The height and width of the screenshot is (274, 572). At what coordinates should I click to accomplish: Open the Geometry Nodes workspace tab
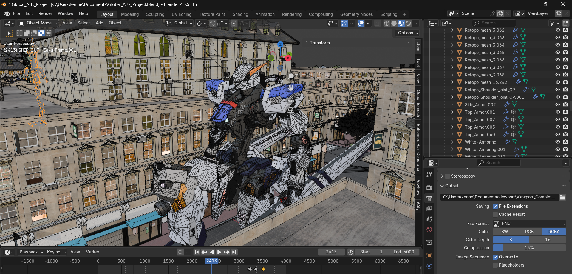pyautogui.click(x=356, y=14)
